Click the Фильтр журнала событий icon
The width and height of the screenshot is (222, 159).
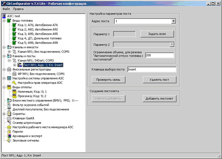coord(9,105)
